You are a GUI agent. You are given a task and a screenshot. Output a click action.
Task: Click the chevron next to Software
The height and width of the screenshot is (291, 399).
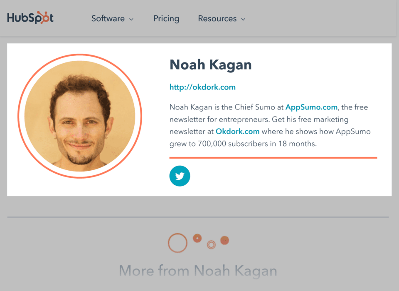click(x=131, y=19)
